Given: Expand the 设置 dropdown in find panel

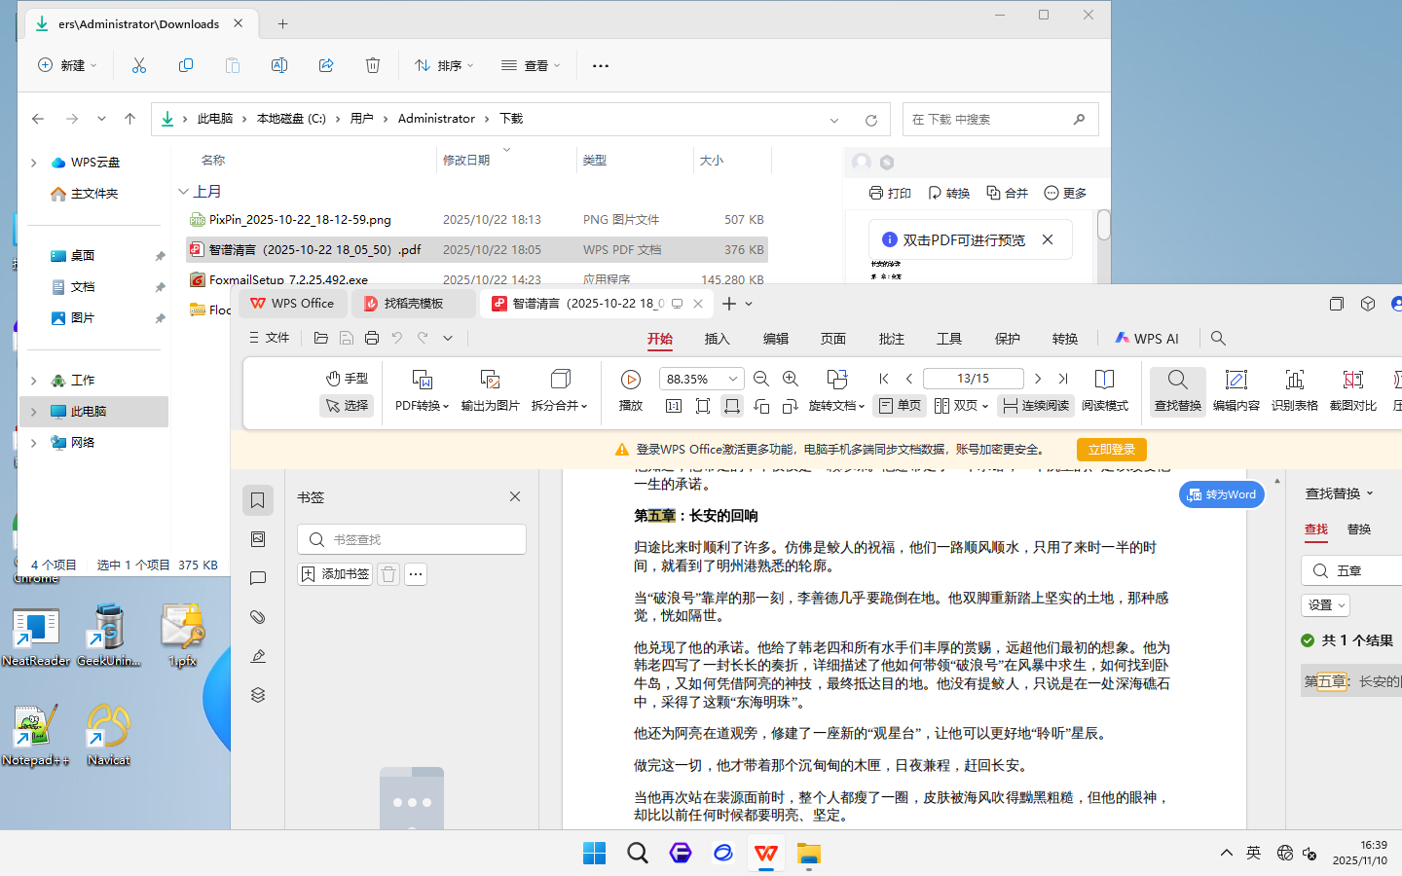Looking at the screenshot, I should coord(1326,605).
